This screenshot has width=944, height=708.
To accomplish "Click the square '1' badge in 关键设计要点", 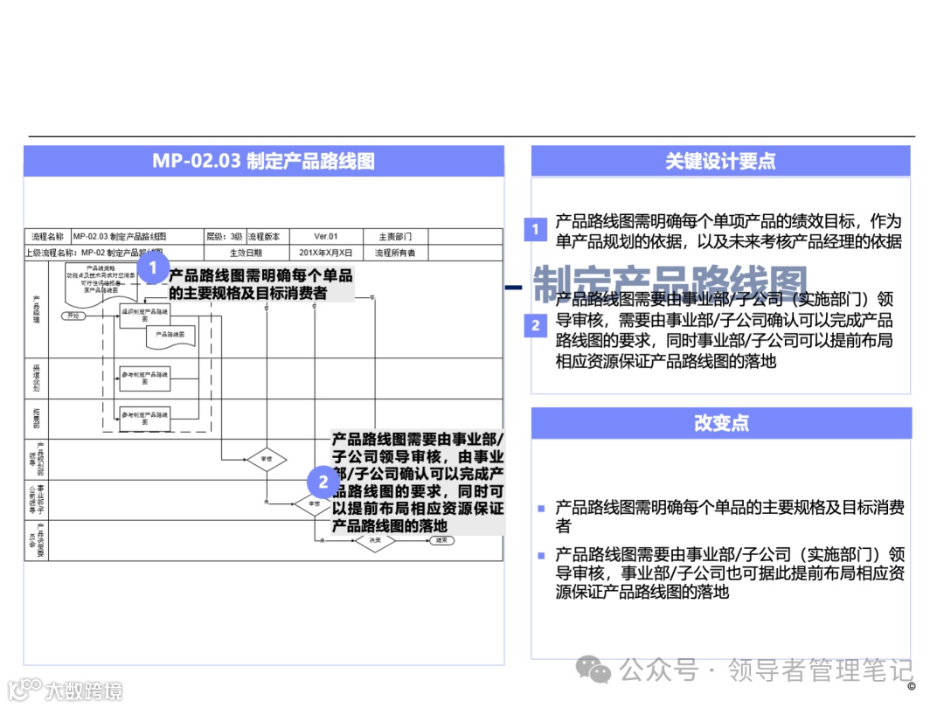I will click(x=535, y=229).
